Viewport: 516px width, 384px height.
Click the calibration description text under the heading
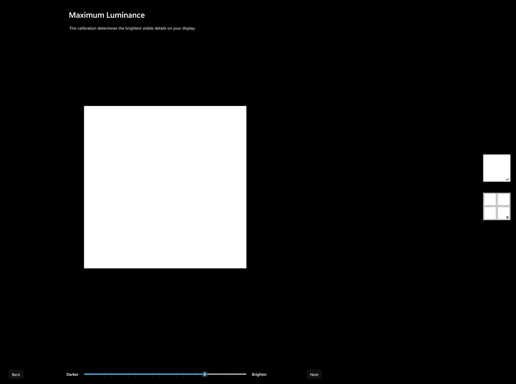[x=132, y=28]
